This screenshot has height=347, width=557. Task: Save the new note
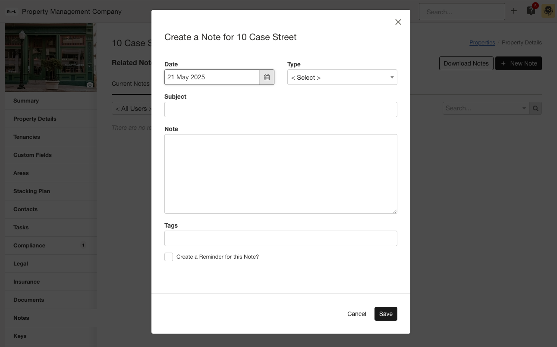385,314
